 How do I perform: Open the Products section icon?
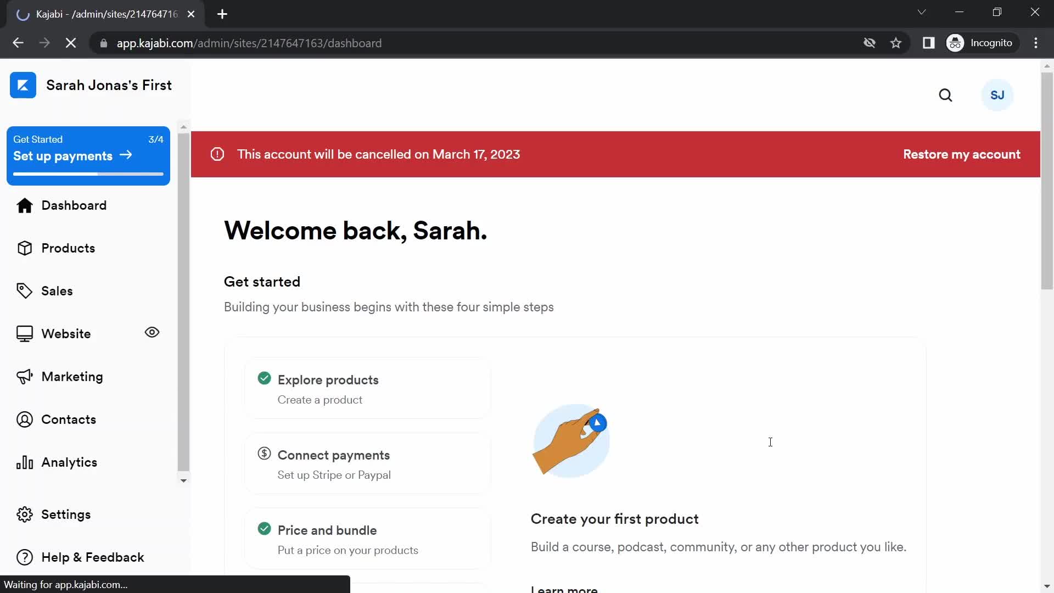(x=24, y=248)
